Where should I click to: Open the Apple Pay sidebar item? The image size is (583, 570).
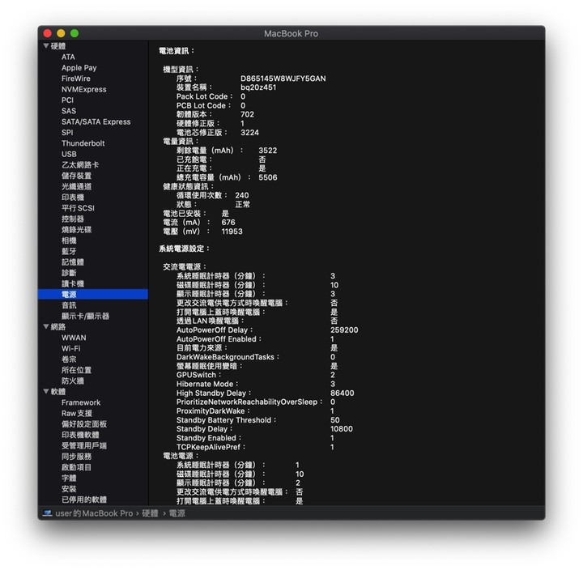click(79, 68)
